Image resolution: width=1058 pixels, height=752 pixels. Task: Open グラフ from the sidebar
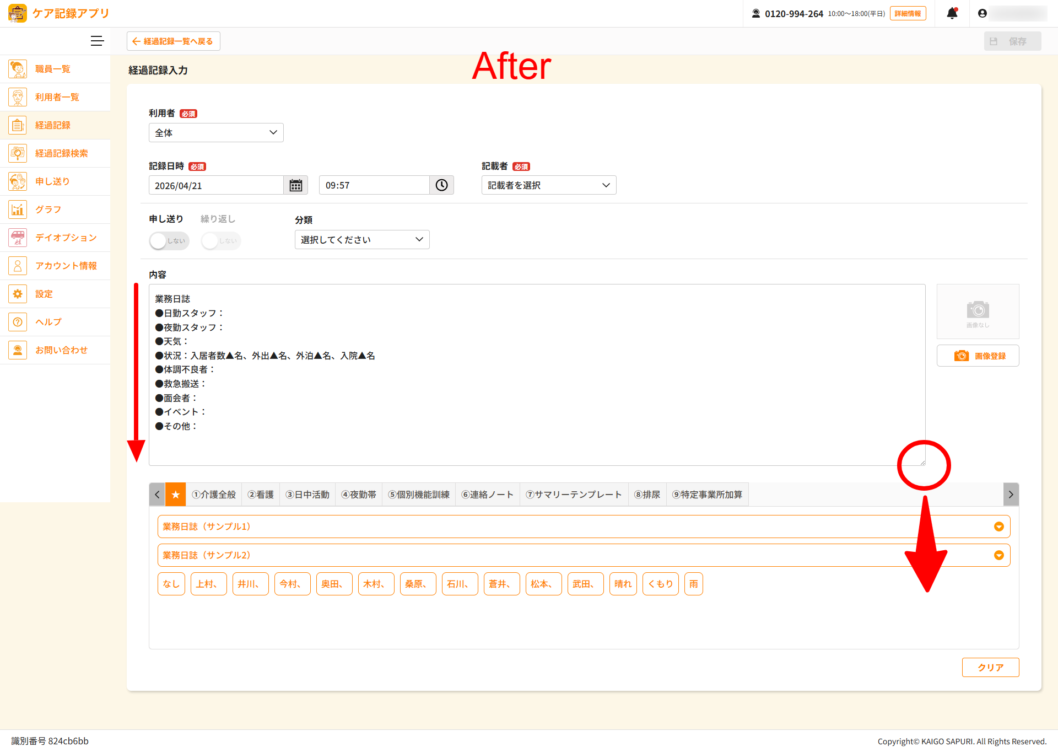tap(48, 210)
